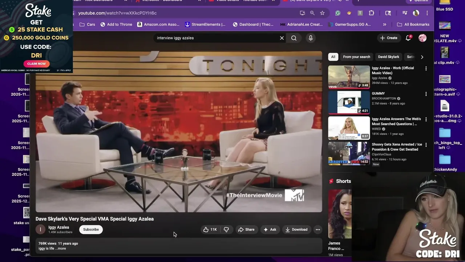
Task: Click the Create button
Action: click(x=389, y=38)
